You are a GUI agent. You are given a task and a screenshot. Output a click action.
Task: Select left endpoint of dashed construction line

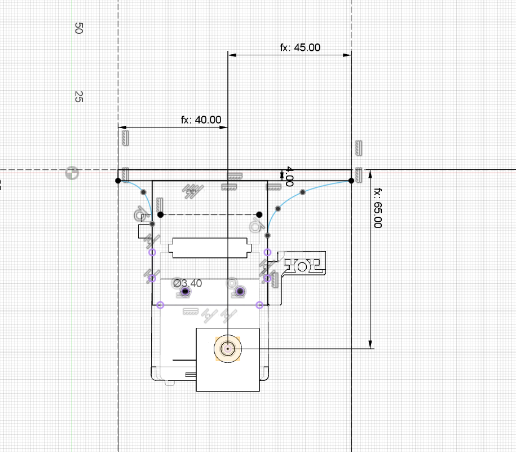[x=161, y=214]
